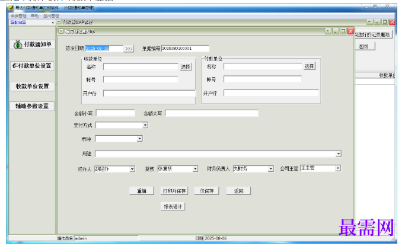Expand the 公司主管 dropdown
The height and width of the screenshot is (246, 405).
click(338, 168)
